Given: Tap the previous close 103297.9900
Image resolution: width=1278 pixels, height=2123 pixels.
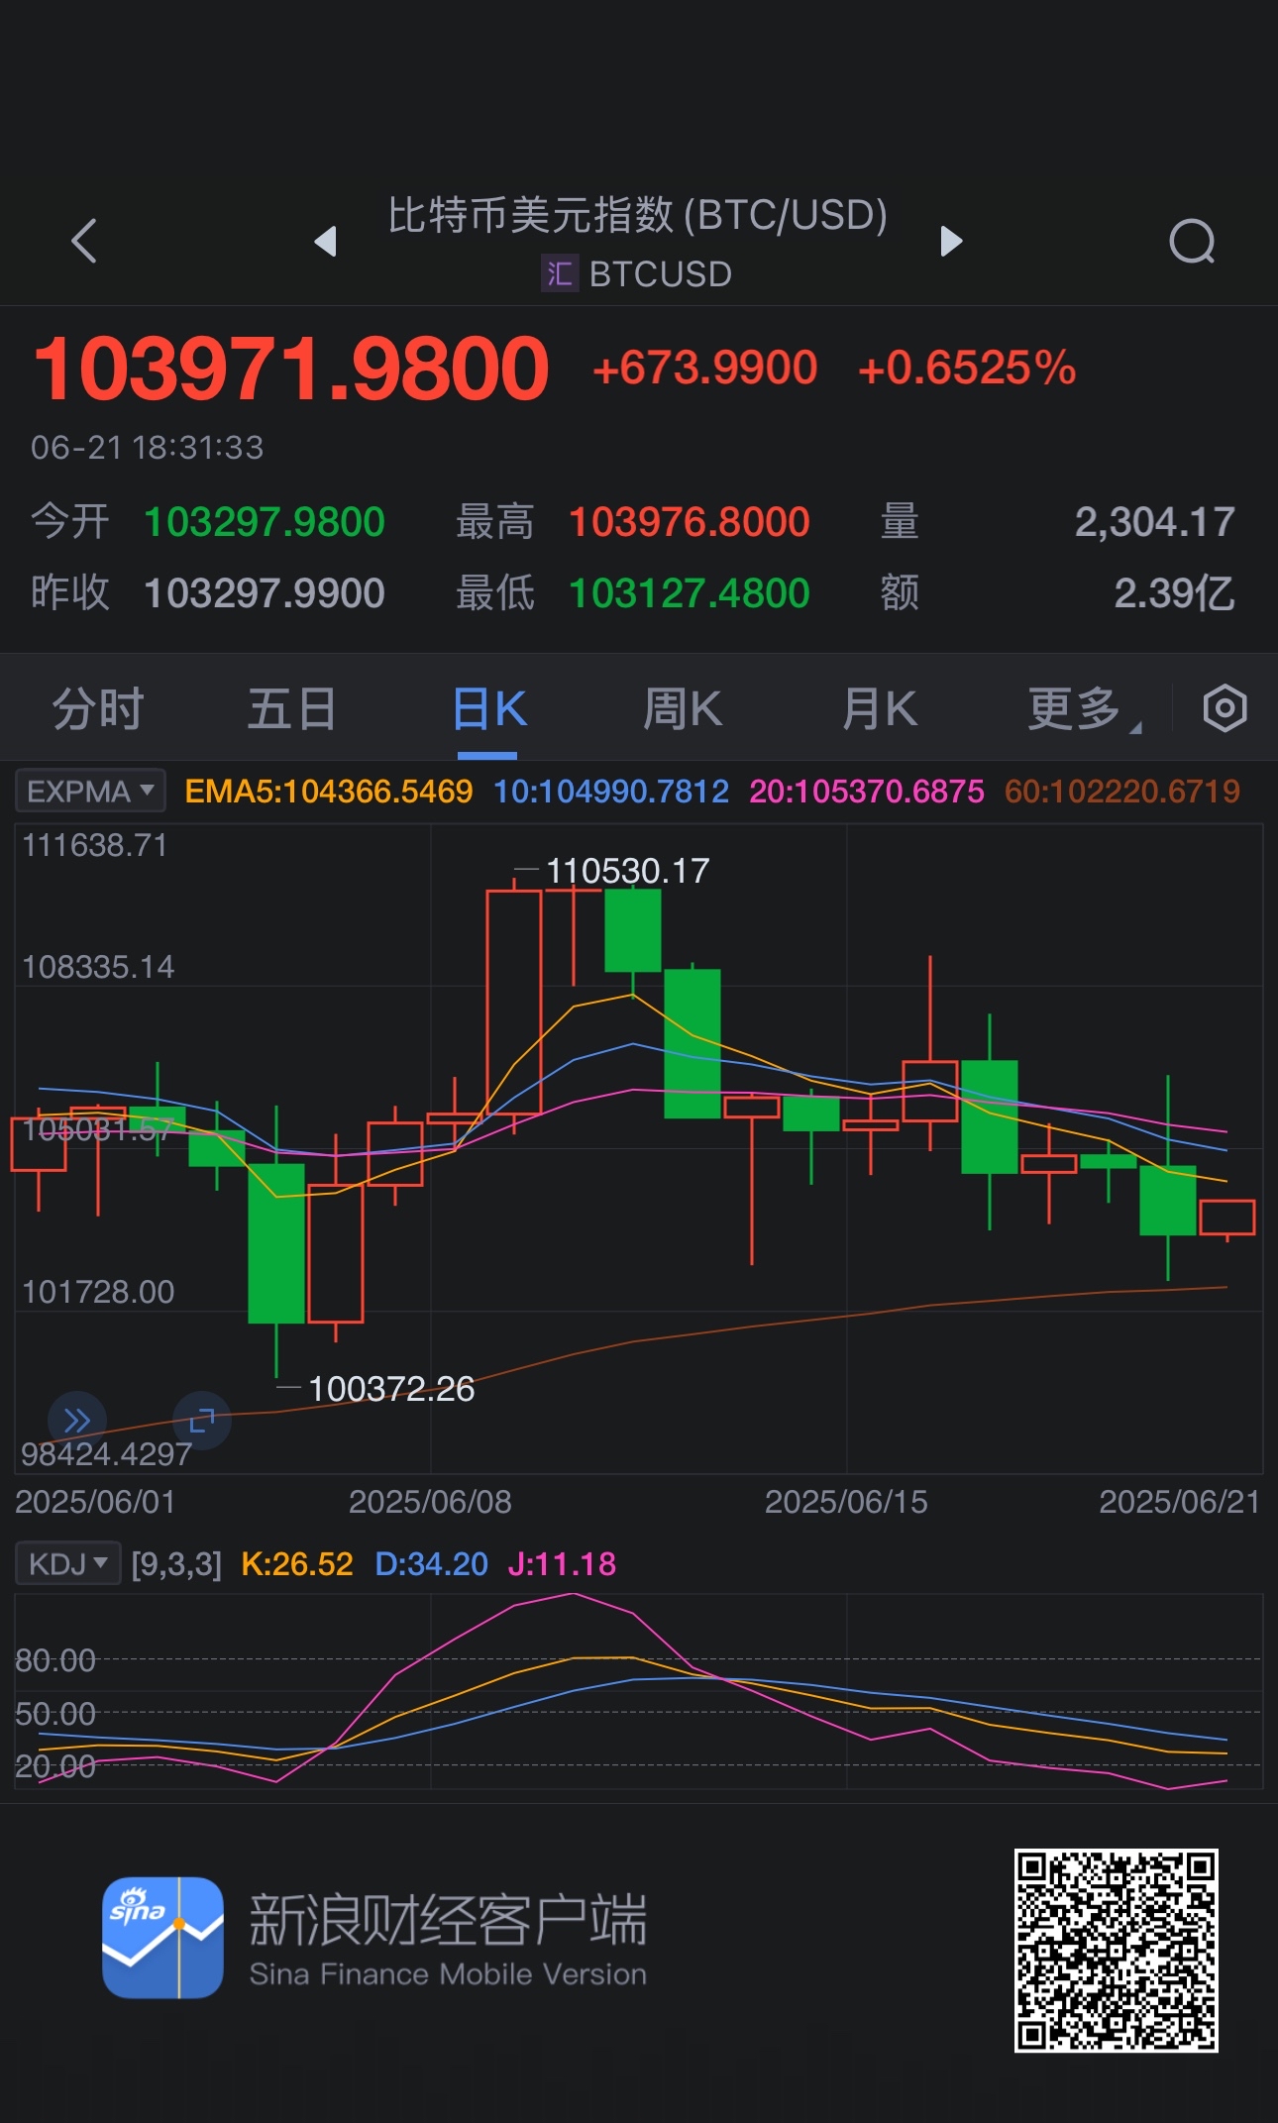Looking at the screenshot, I should click(x=265, y=593).
